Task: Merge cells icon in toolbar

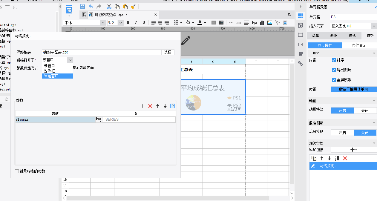Action: 214,23
